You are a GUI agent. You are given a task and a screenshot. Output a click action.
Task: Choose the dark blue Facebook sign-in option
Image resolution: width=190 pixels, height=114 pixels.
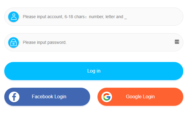tap(47, 97)
